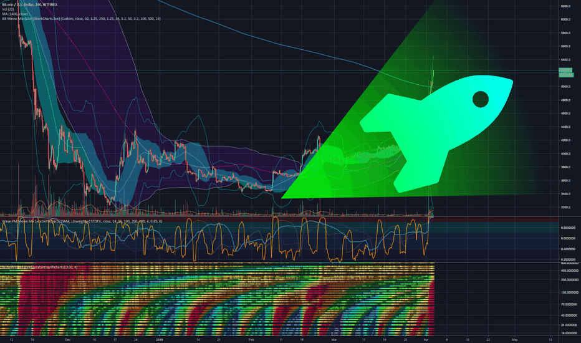581x343 pixels.
Task: Click the 70.0000000 heatmap scale value
Action: 569,304
